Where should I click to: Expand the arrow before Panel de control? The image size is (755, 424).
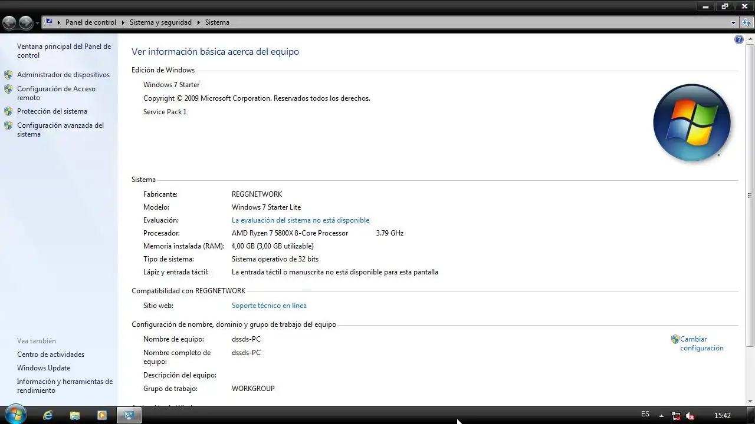60,22
